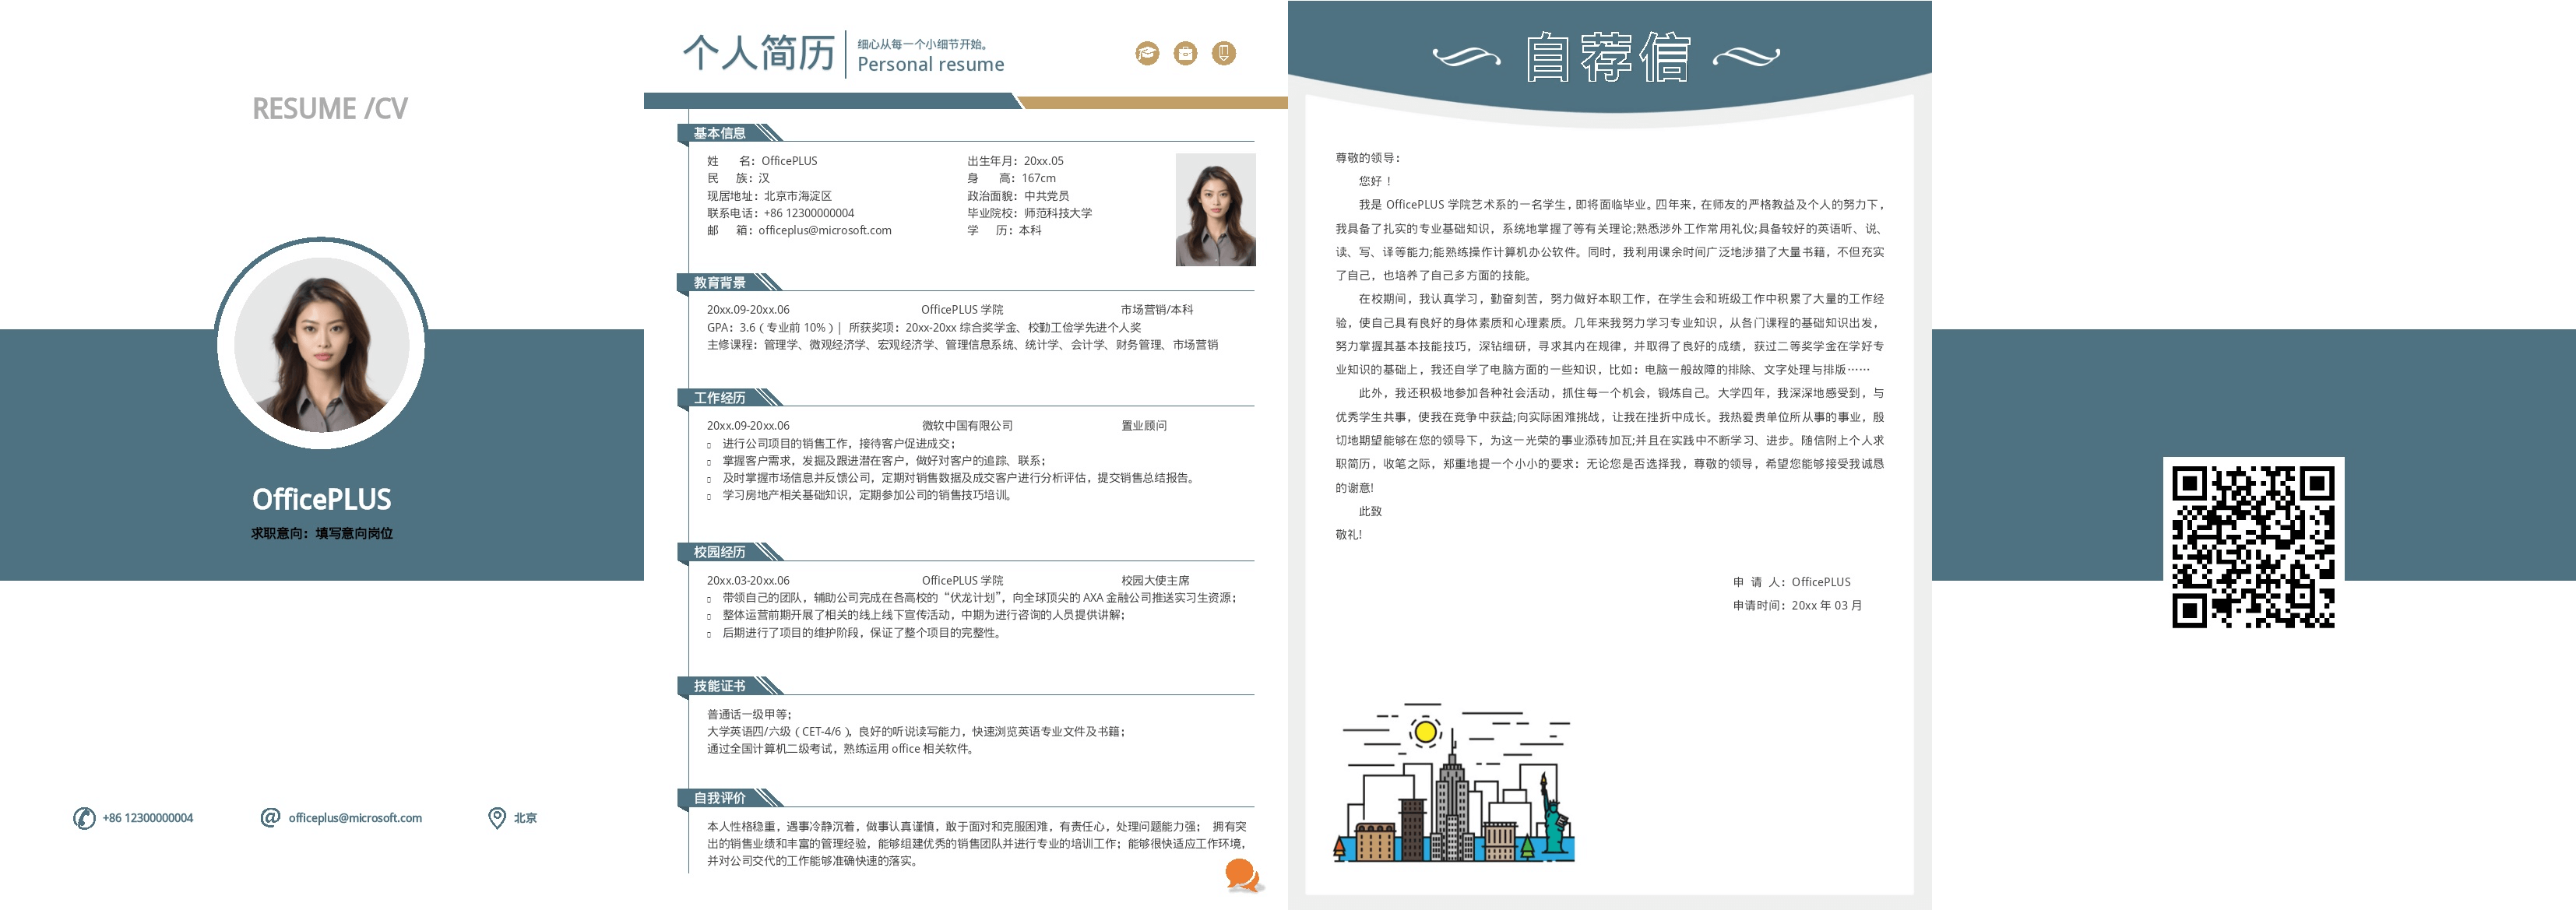
Task: Click the 基本信息 section header
Action: [x=719, y=133]
